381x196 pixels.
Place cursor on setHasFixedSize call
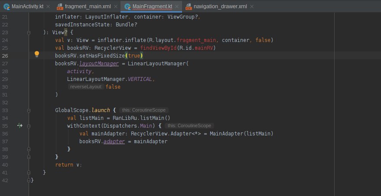coord(102,56)
